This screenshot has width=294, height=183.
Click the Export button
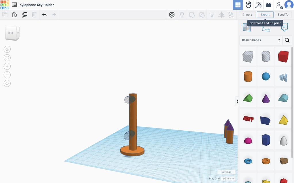[x=265, y=15]
